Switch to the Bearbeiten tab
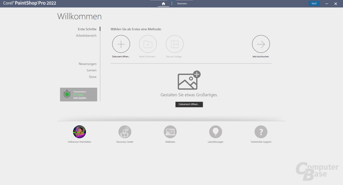The height and width of the screenshot is (185, 343). (x=182, y=3)
